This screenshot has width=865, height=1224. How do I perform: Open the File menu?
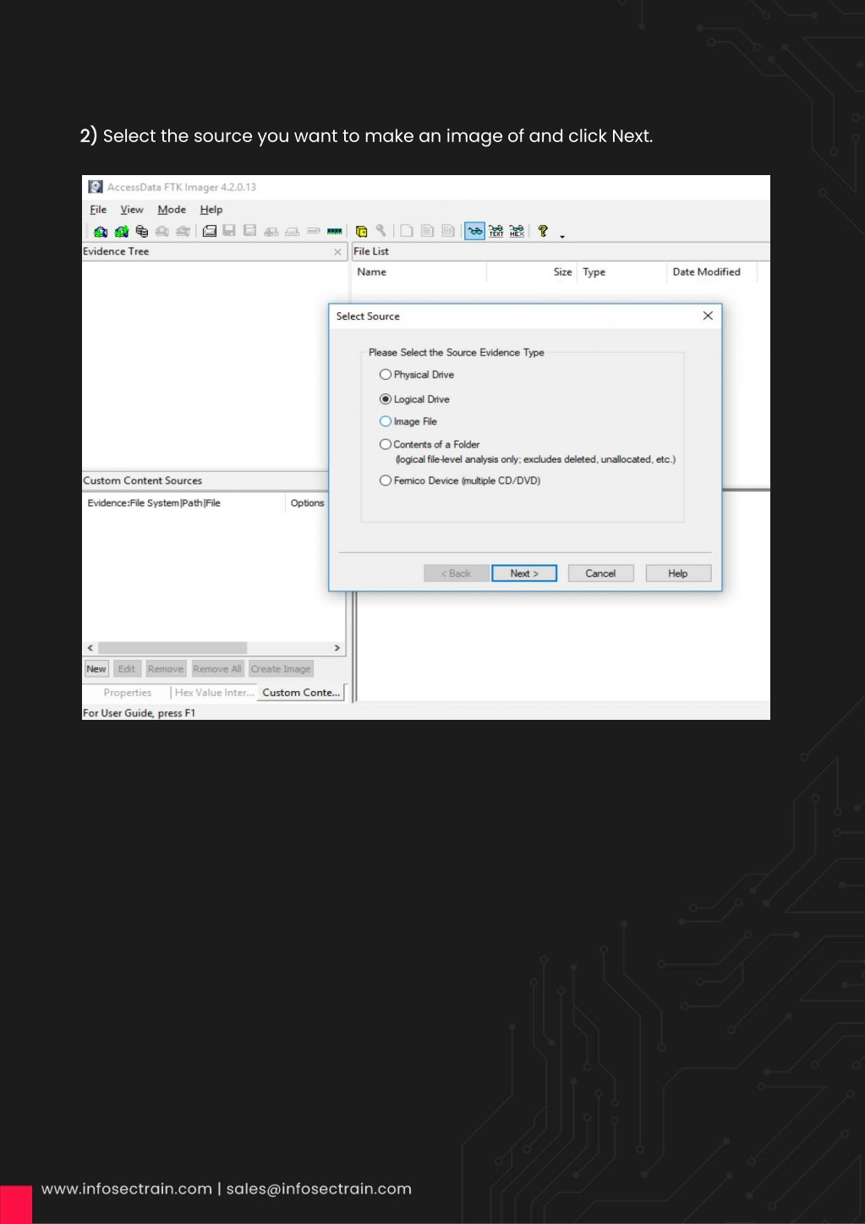[x=98, y=210]
